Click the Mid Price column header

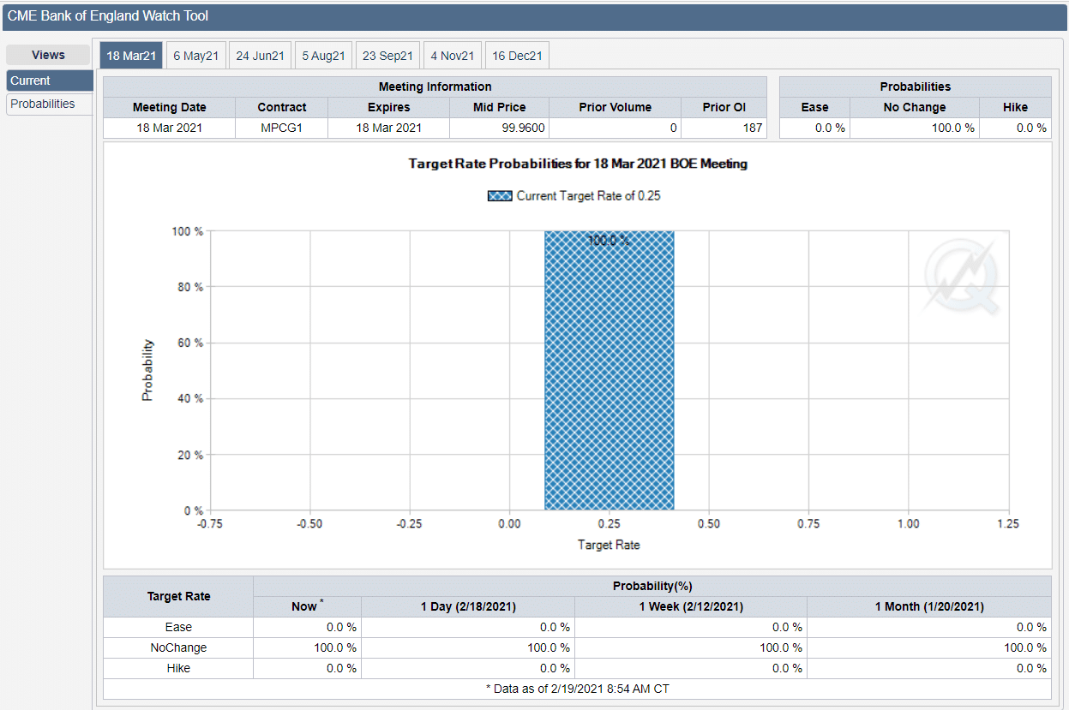click(x=499, y=107)
